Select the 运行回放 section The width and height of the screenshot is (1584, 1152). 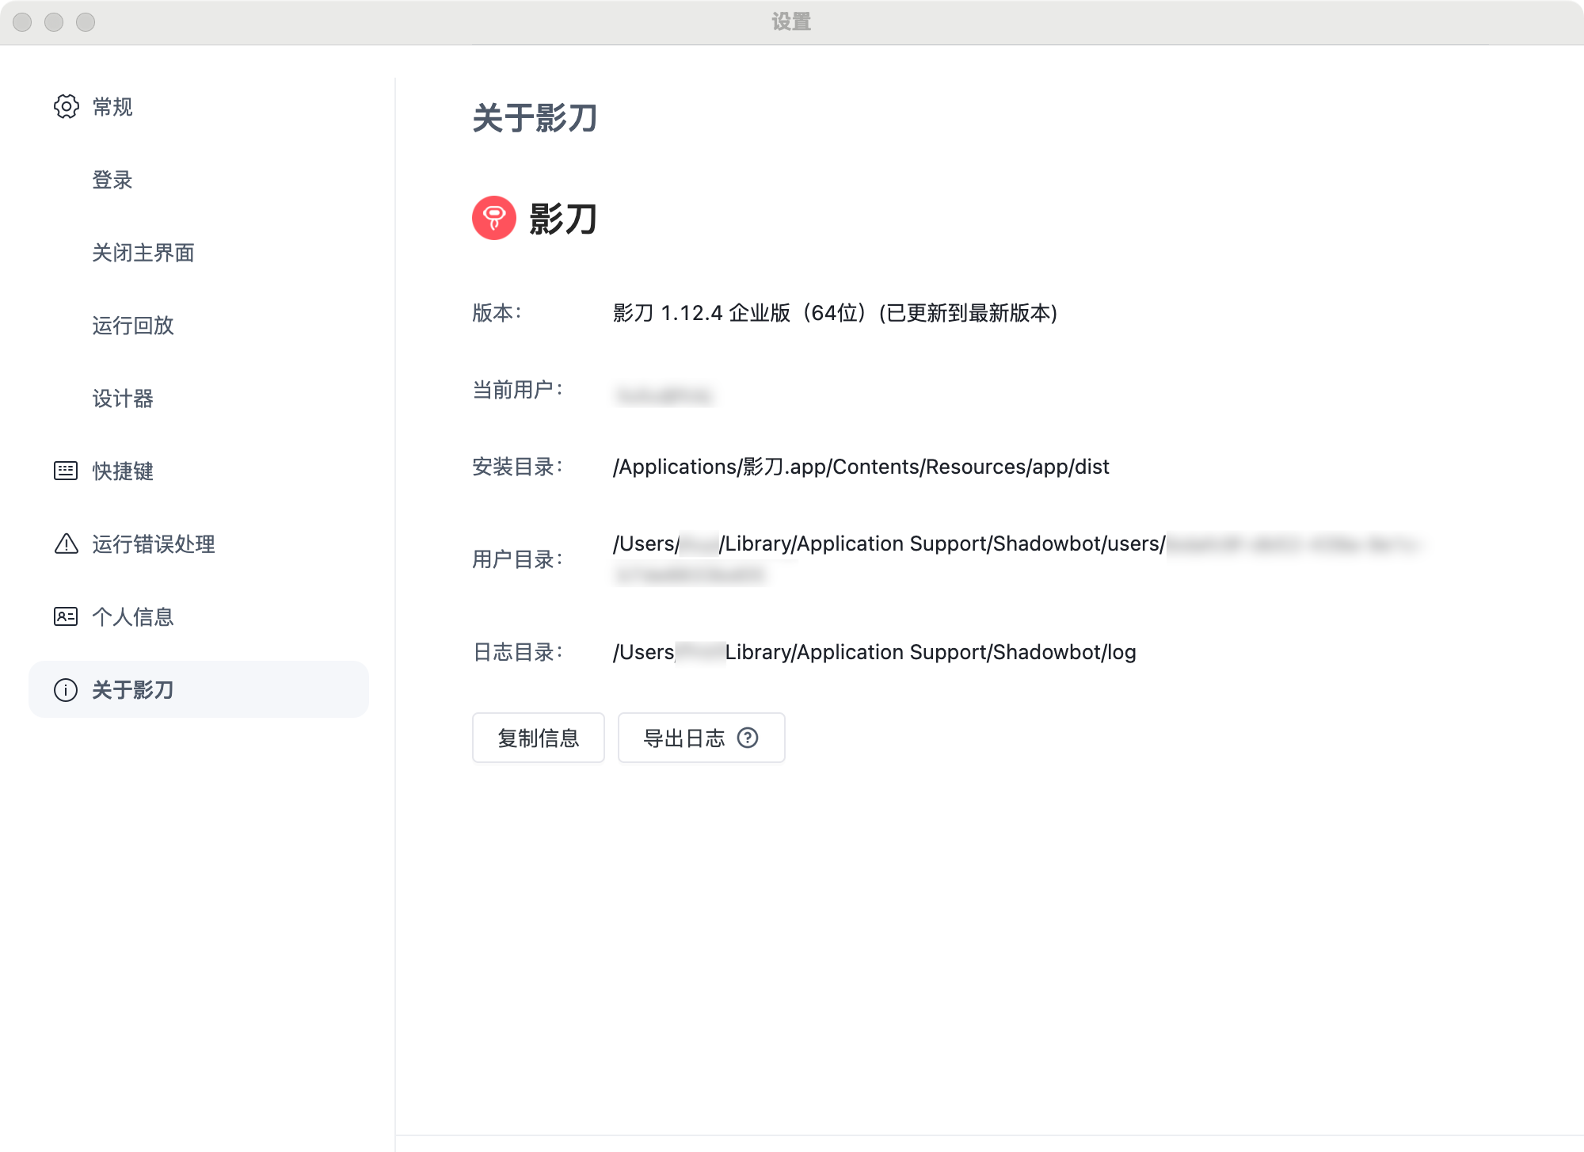pyautogui.click(x=133, y=326)
